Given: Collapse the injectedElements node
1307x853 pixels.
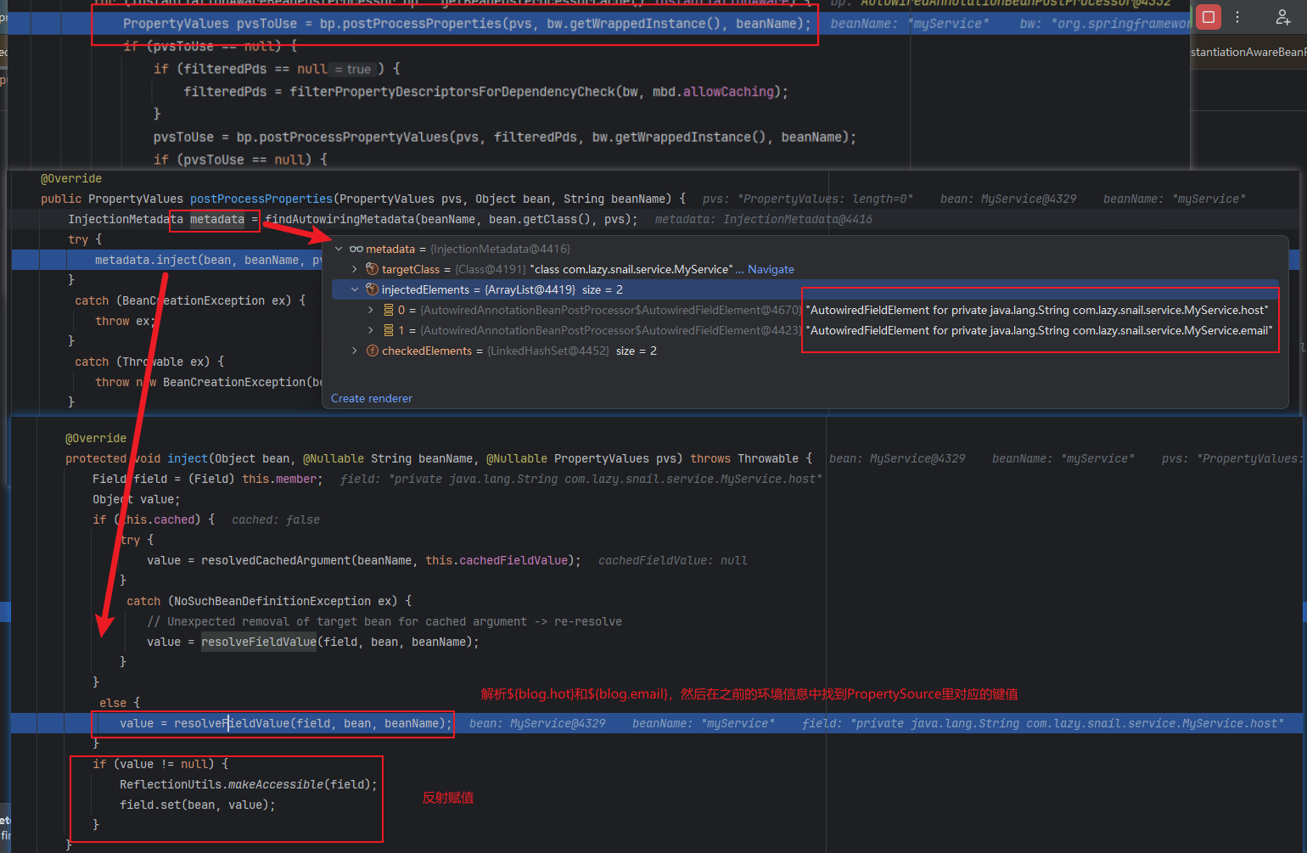Looking at the screenshot, I should point(355,289).
